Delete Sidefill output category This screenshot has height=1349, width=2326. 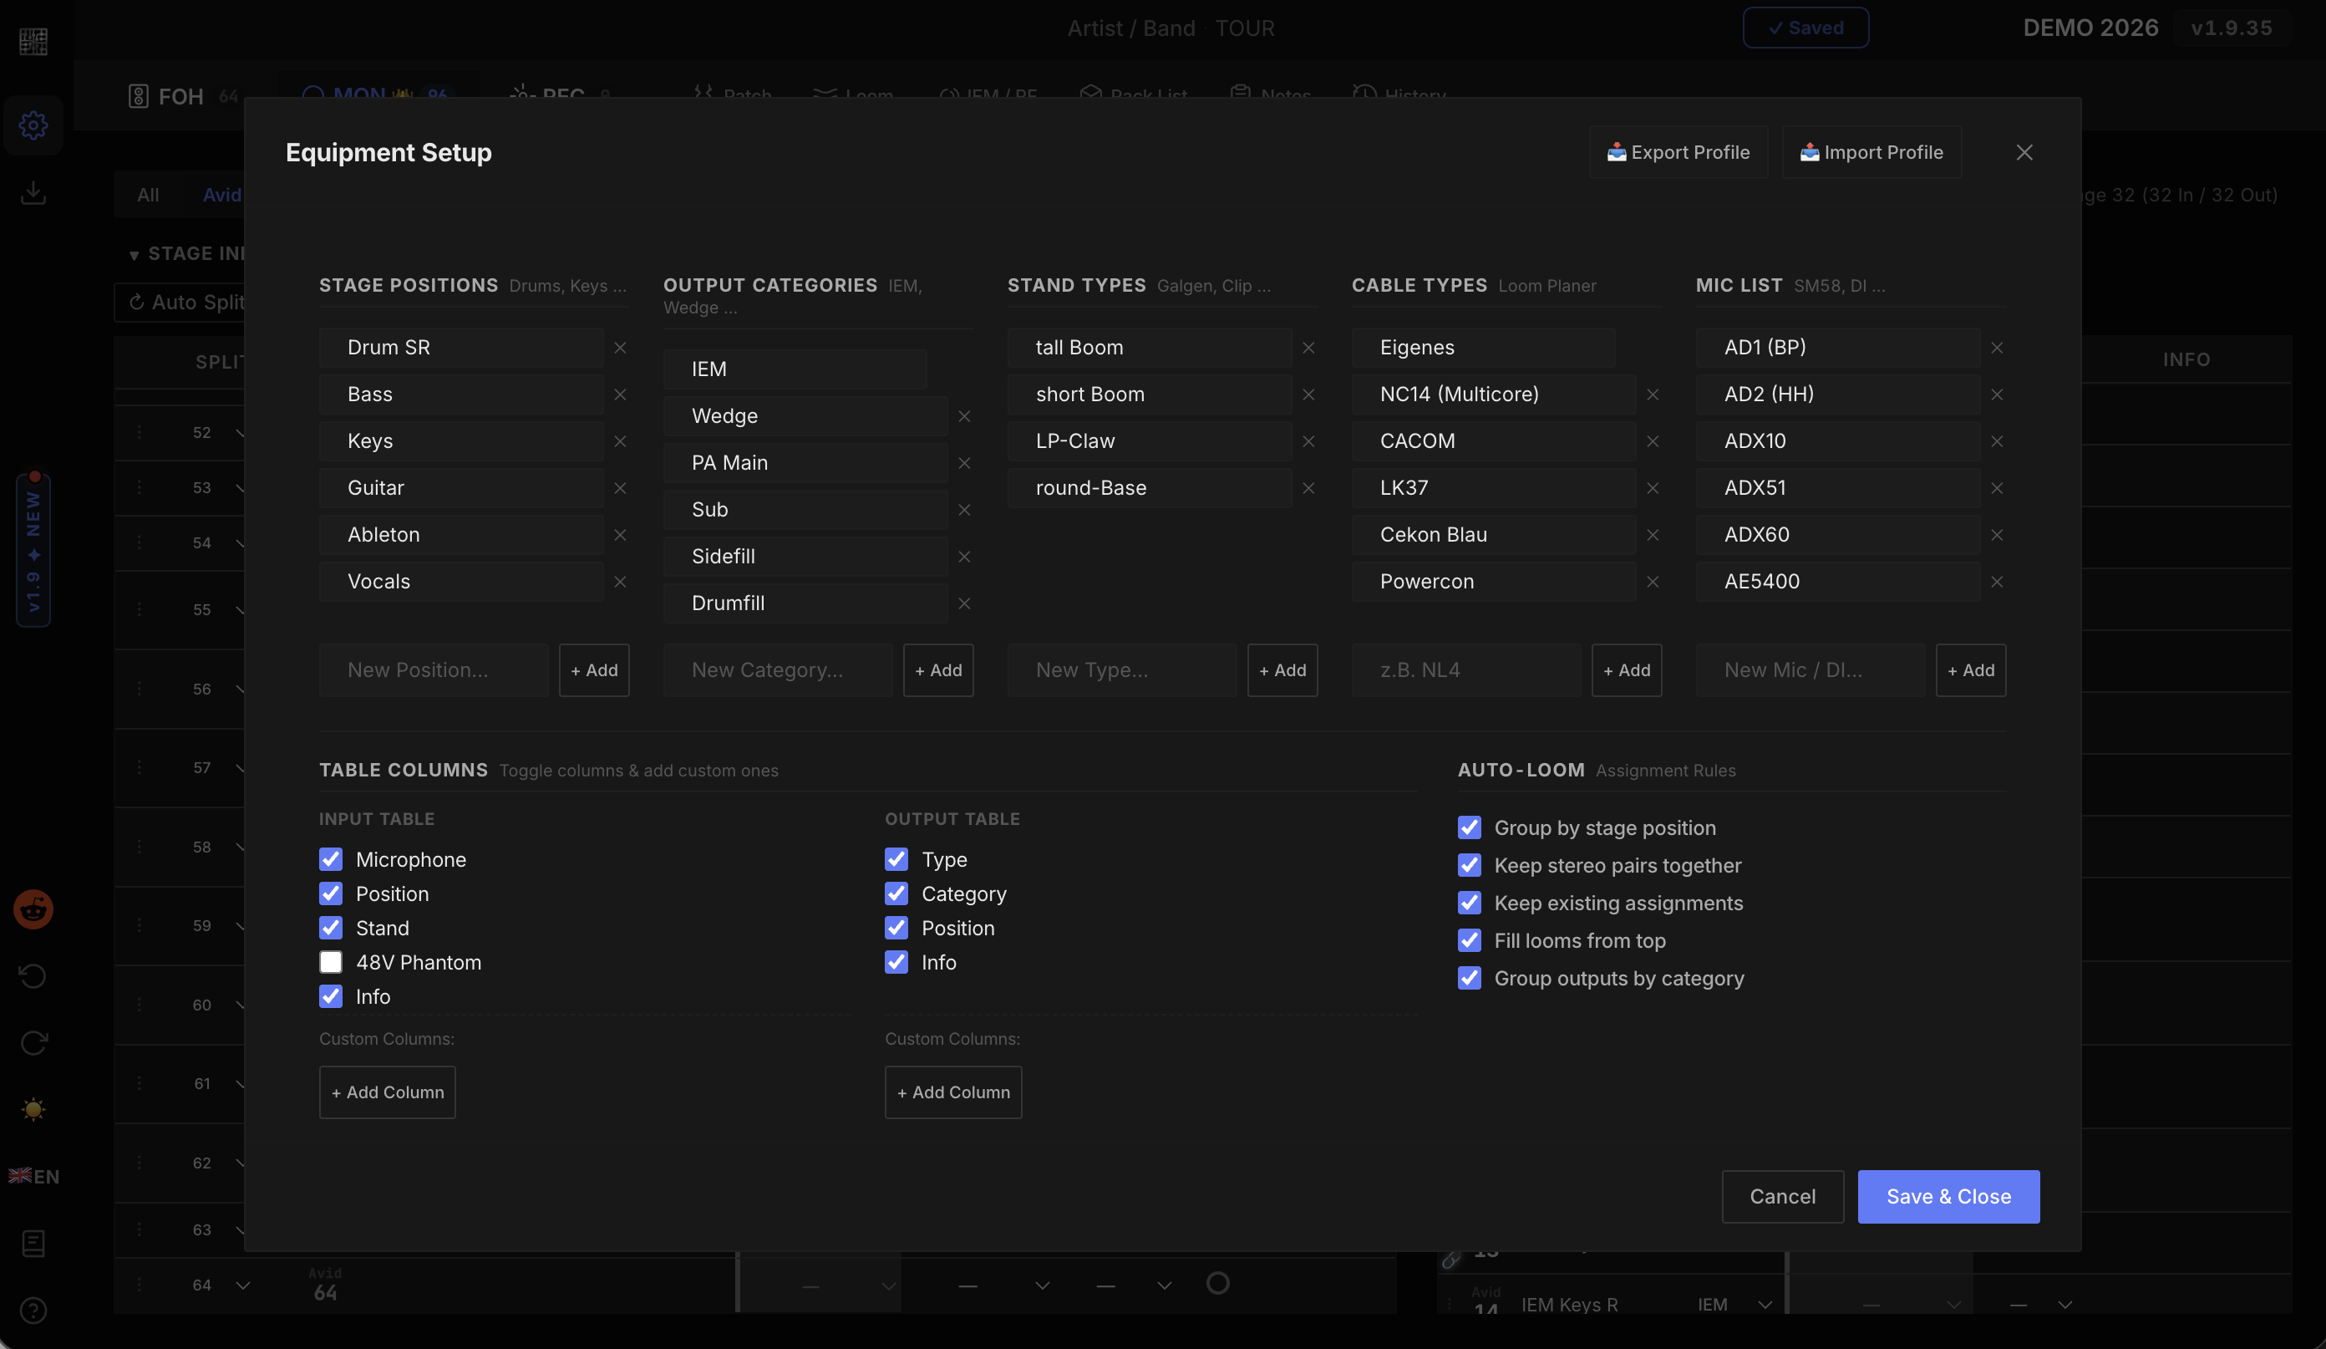[964, 557]
